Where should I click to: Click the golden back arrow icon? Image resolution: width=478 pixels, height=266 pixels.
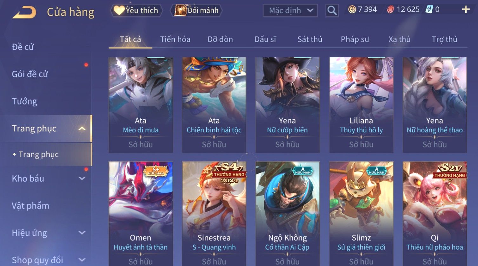(x=24, y=12)
